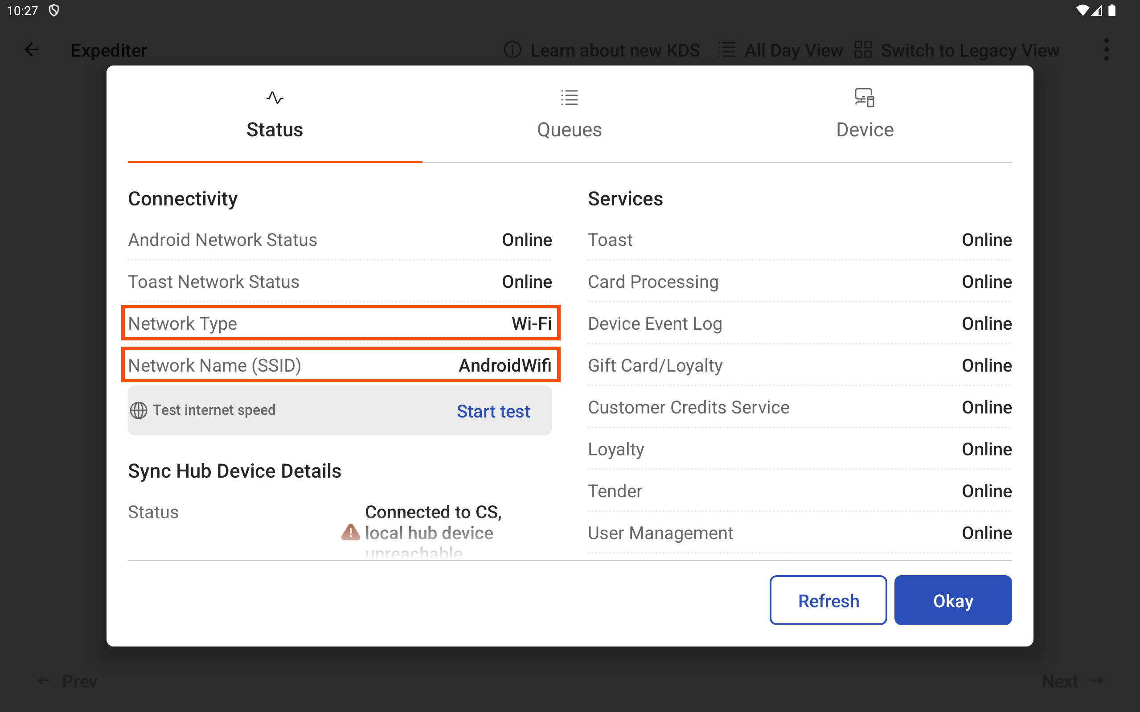1140x712 pixels.
Task: Start the internet speed test
Action: [x=493, y=411]
